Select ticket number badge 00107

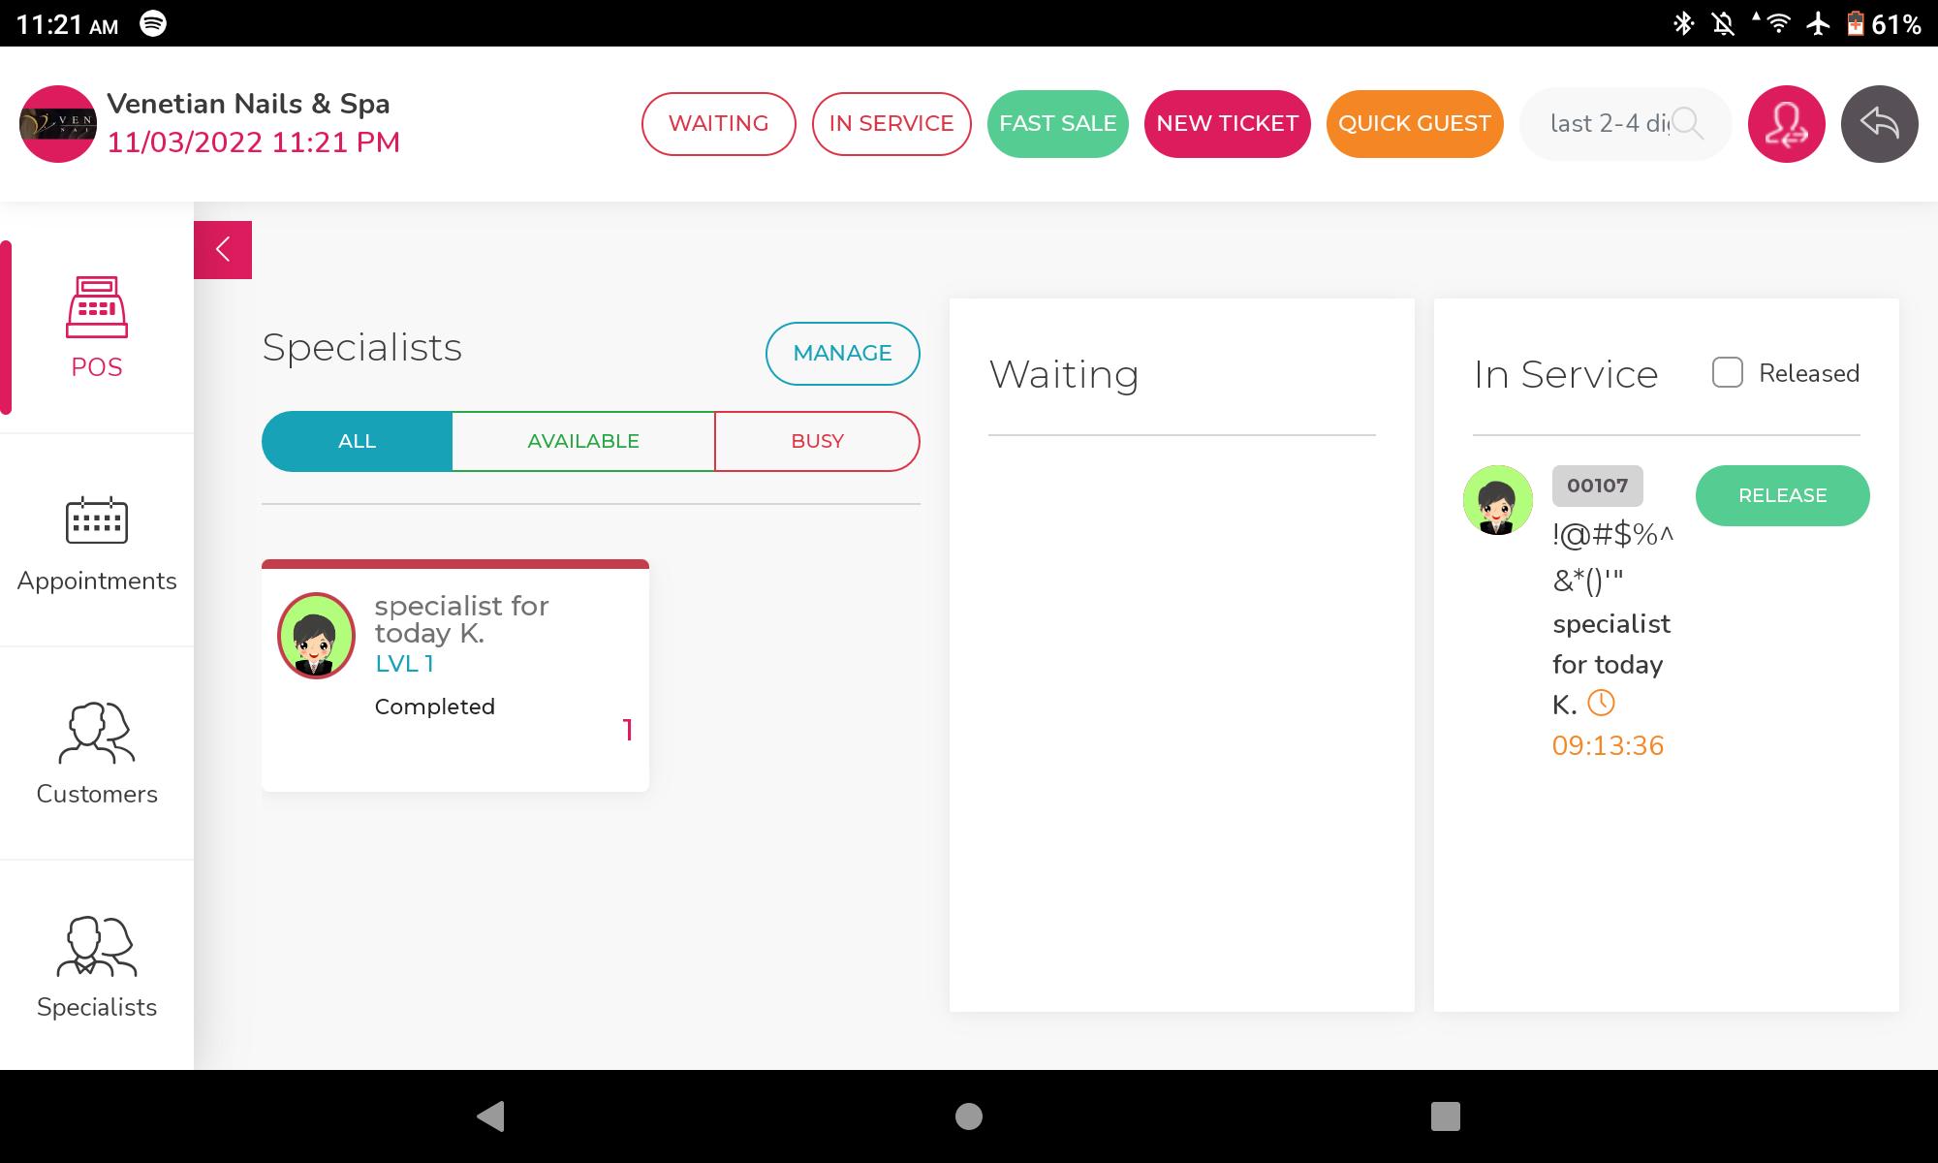pyautogui.click(x=1598, y=486)
